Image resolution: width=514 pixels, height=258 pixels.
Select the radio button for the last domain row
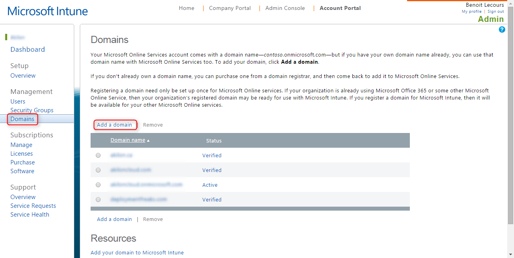[98, 199]
